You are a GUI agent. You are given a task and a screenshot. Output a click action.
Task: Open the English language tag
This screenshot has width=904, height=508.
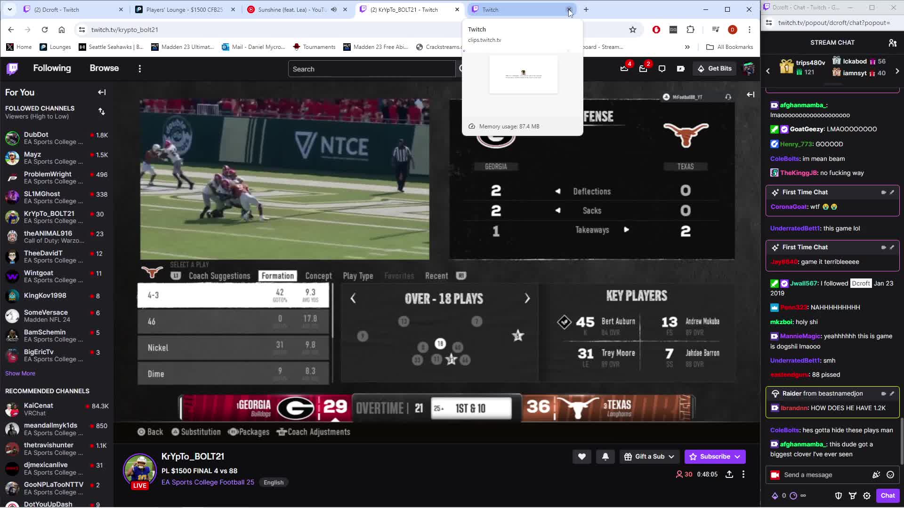[x=274, y=483]
